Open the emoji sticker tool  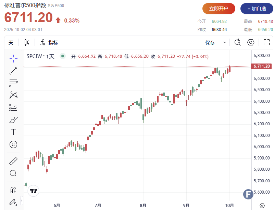tap(13, 144)
